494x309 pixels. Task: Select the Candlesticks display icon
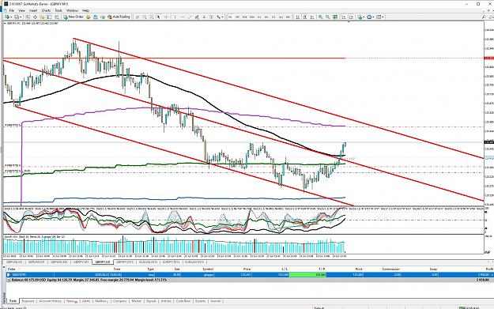click(x=304, y=17)
